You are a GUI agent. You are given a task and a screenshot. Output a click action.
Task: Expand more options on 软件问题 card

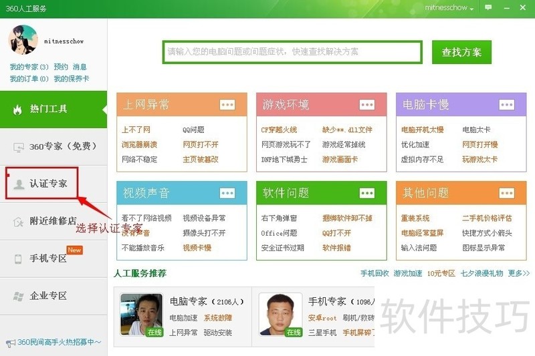(367, 194)
